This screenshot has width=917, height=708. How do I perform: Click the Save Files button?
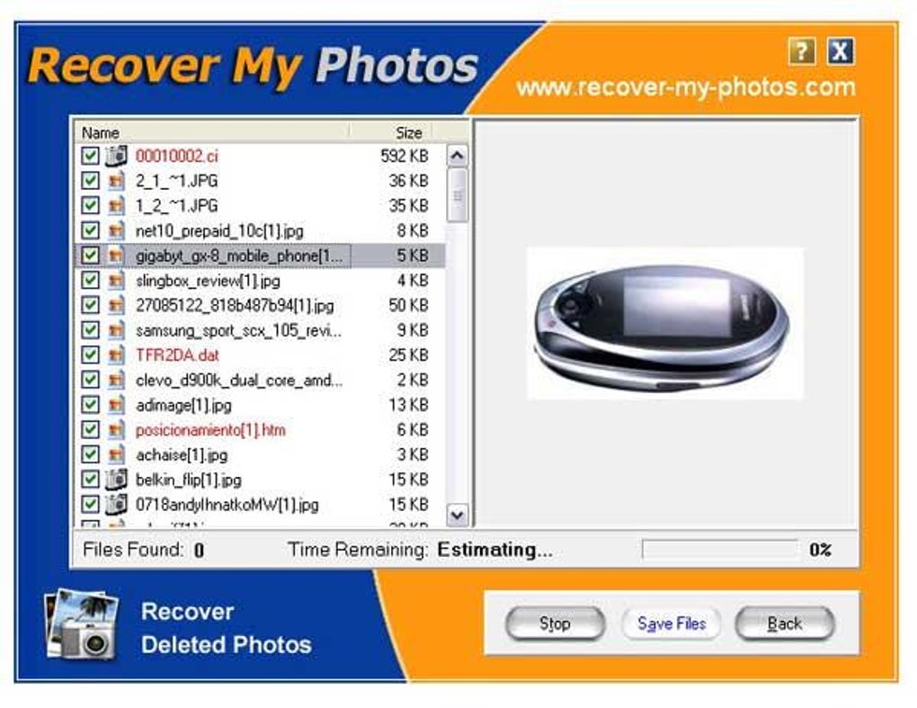(x=672, y=623)
